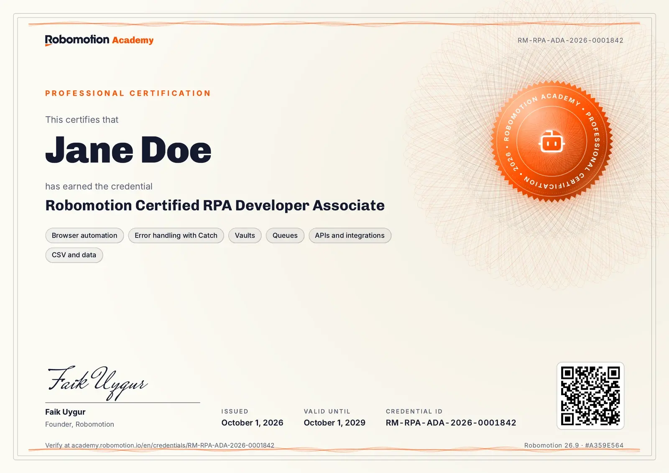The height and width of the screenshot is (473, 669).
Task: Click the printed name Faik Uygur
Action: tap(65, 412)
